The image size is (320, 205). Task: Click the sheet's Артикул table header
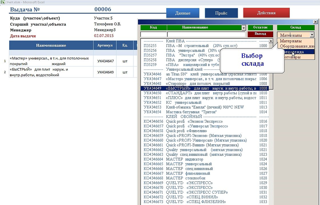(x=105, y=45)
